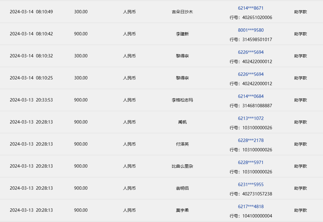This screenshot has height=222, width=323.
Task: Click account link 6213***1072
Action: coord(251,118)
